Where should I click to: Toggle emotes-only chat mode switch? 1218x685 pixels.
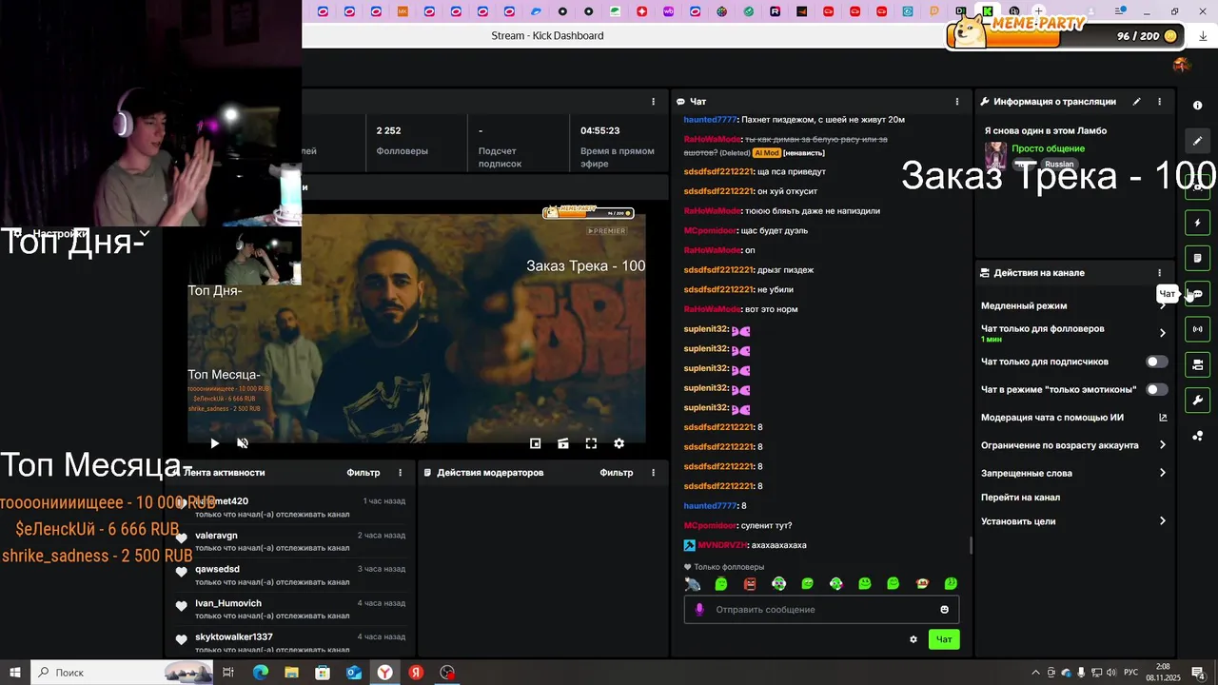point(1157,389)
